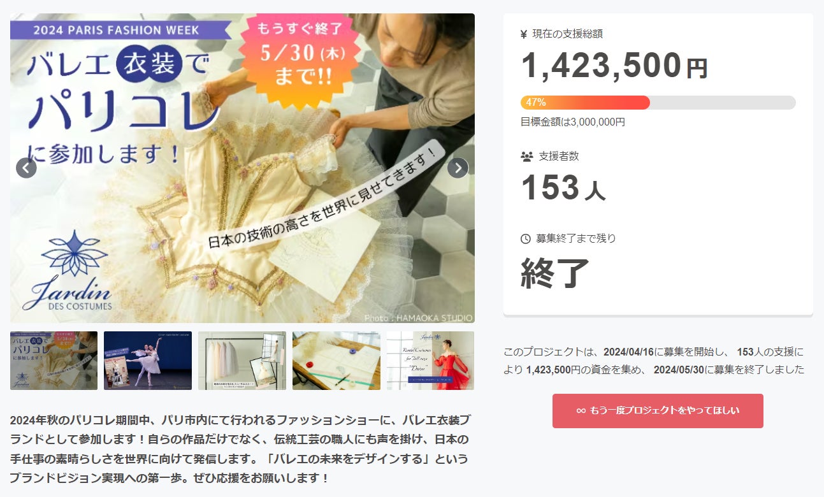Select the ballet dancers on stage thumbnail
The image size is (824, 497).
pos(148,361)
